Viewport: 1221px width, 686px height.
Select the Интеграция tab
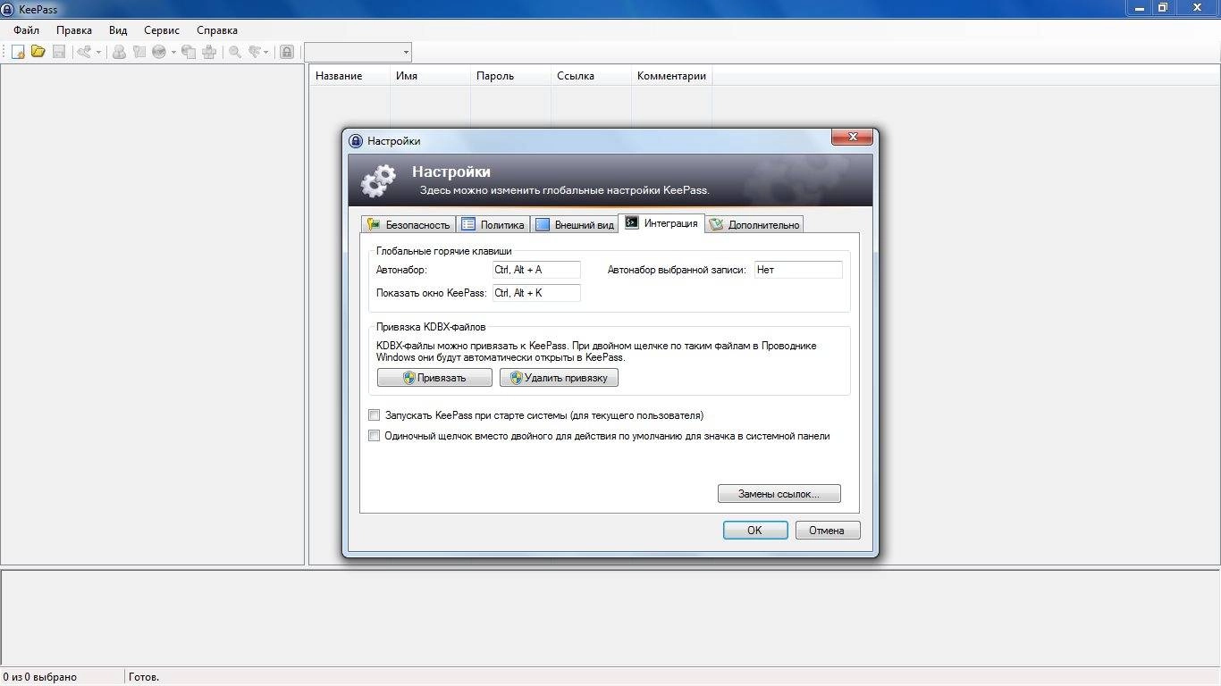tap(661, 223)
